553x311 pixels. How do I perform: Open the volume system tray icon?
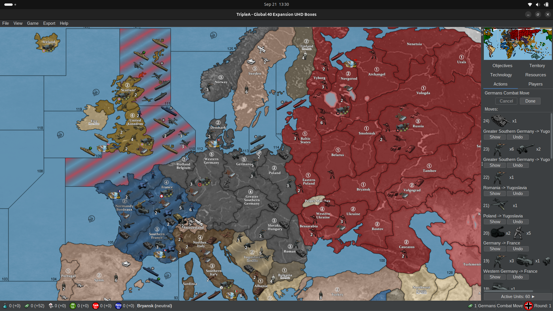click(538, 4)
